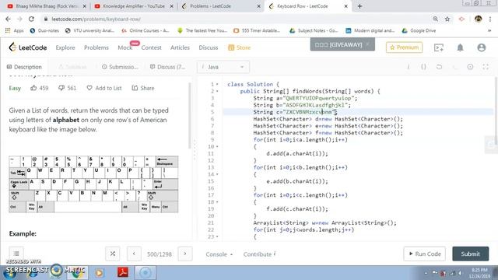Reload the page with the refresh icon
Viewport: 498px width, 280px height.
[31, 19]
